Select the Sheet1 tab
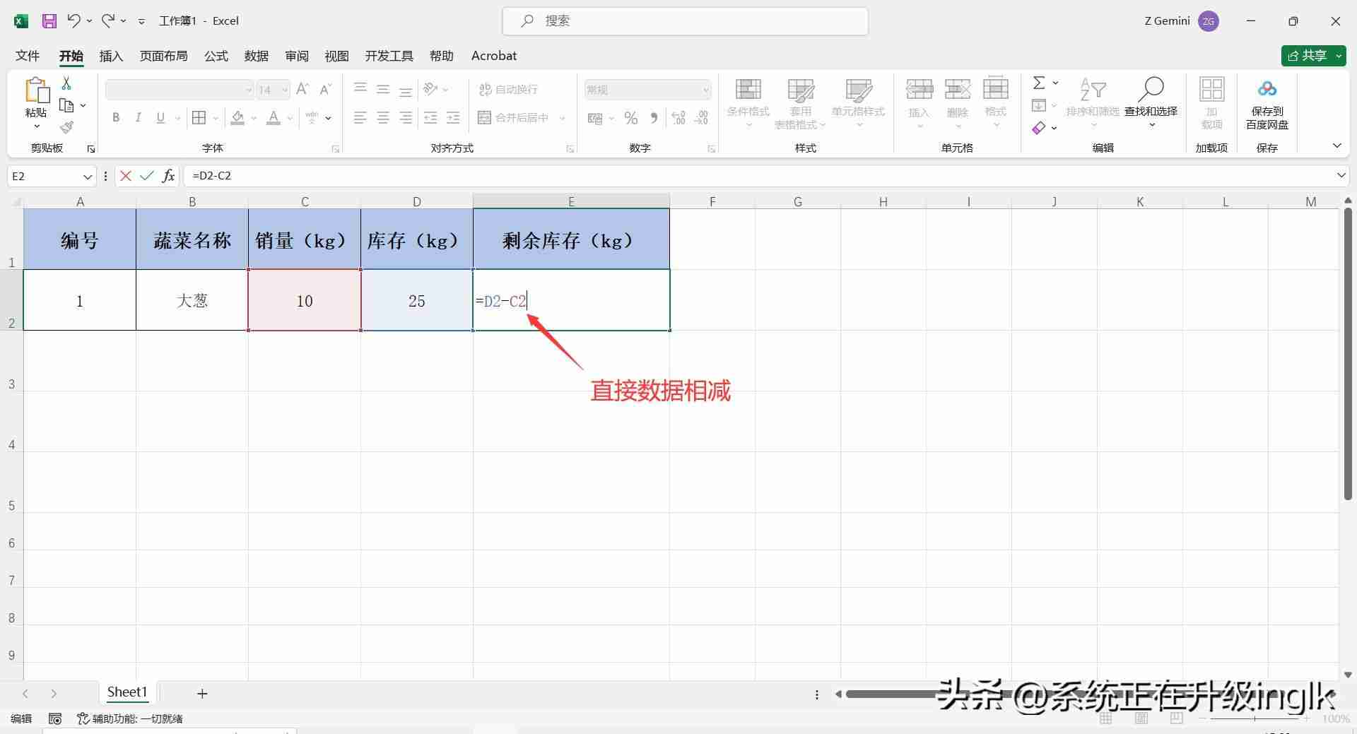The width and height of the screenshot is (1357, 734). (x=127, y=692)
